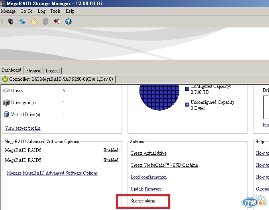Switch to the Logical tab
269x210 pixels.
coord(53,70)
